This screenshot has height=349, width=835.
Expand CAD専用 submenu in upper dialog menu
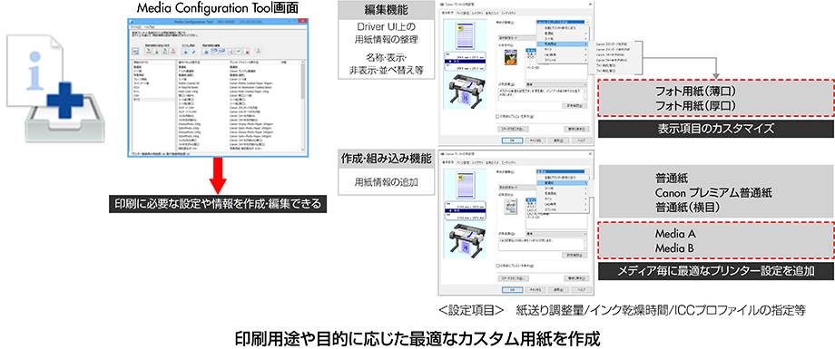coord(563,54)
